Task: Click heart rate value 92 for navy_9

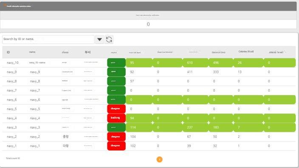Action: (132, 72)
